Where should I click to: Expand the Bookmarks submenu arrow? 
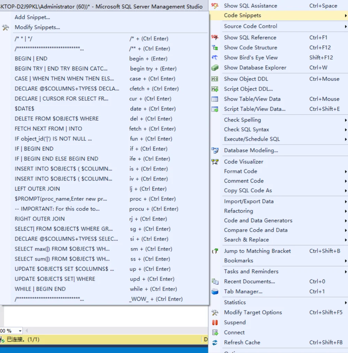346,261
